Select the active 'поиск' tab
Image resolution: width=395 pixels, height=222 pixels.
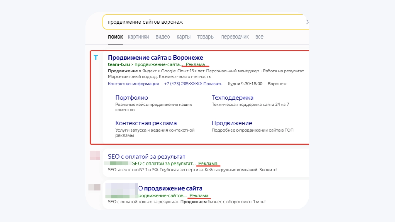(115, 37)
